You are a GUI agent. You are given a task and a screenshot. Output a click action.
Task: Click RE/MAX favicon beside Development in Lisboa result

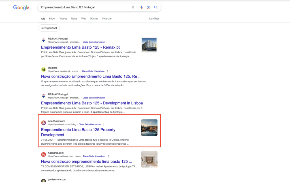coord(43,96)
